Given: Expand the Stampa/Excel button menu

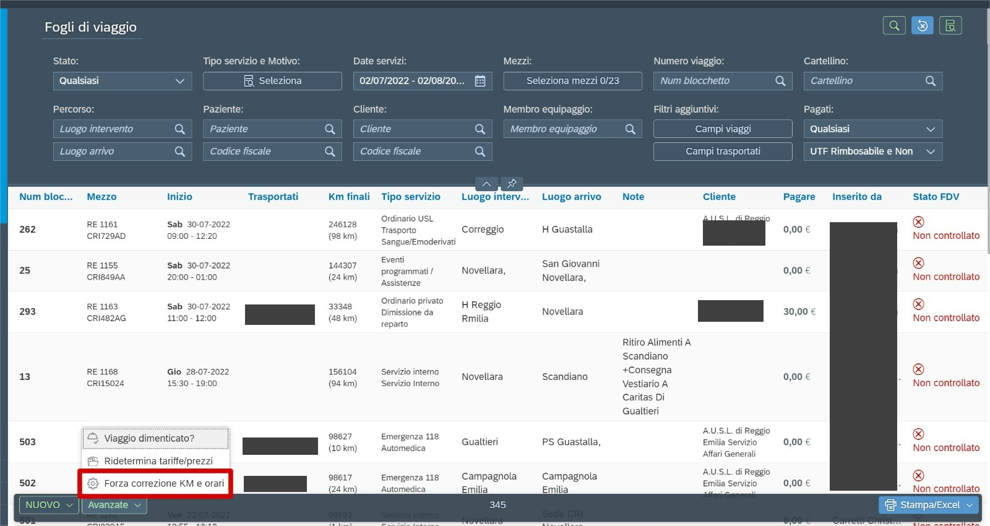Looking at the screenshot, I should click(969, 505).
